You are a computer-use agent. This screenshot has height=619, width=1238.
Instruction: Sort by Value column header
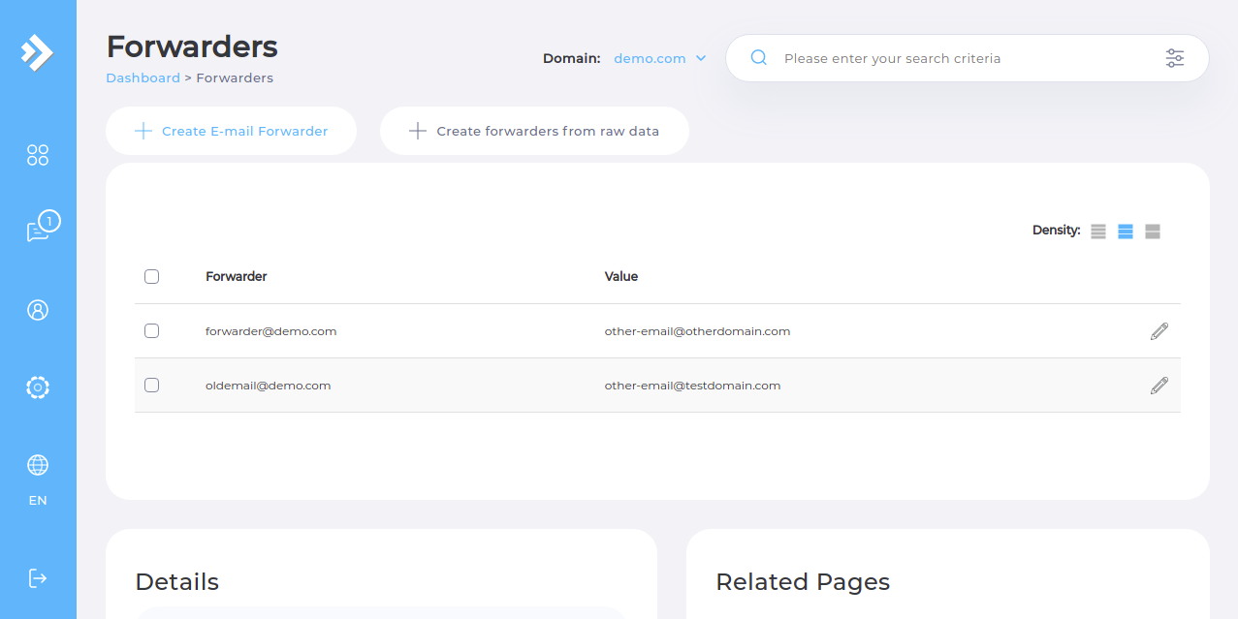click(x=621, y=276)
